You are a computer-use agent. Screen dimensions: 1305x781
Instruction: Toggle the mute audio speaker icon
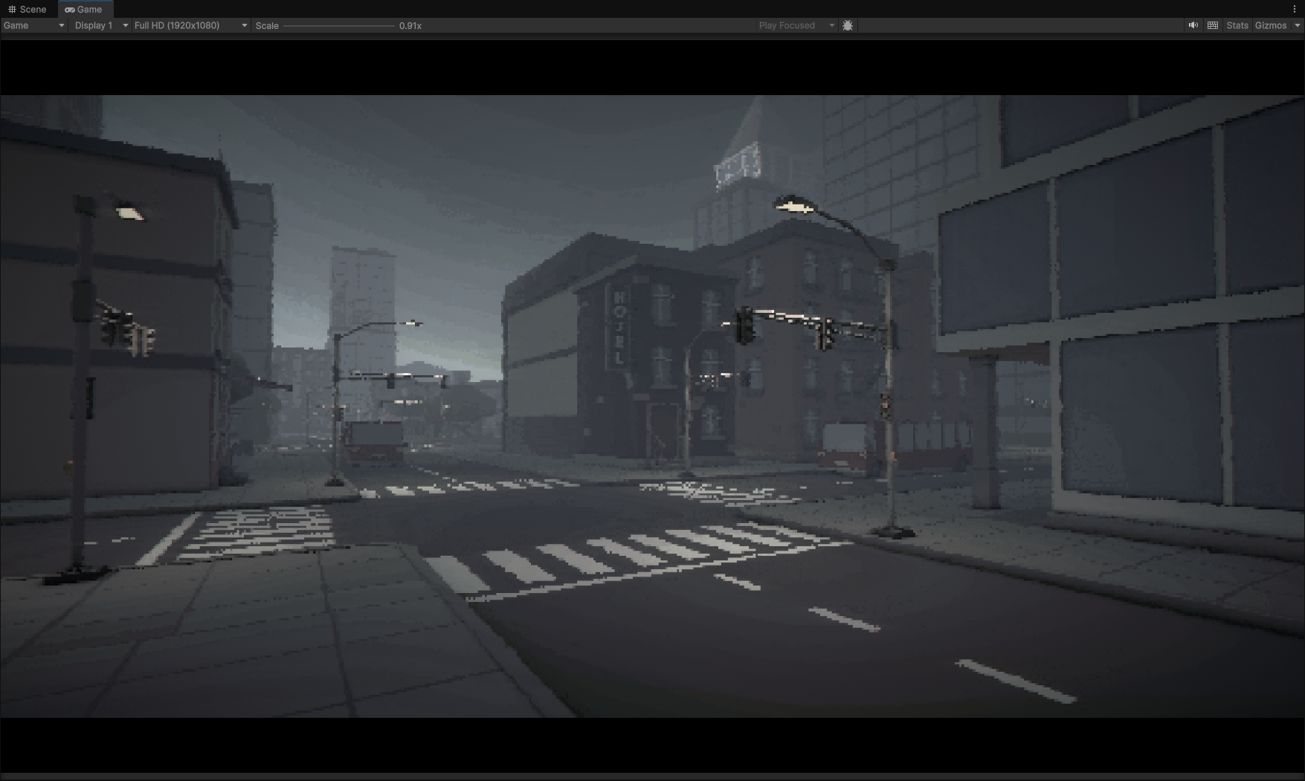click(x=1193, y=25)
